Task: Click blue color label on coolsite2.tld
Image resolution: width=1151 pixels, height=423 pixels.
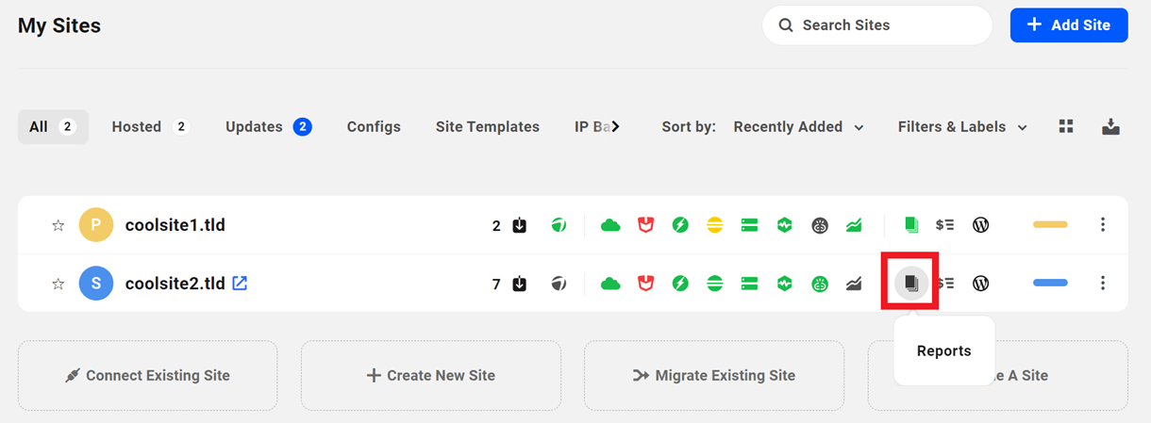Action: pos(1050,283)
